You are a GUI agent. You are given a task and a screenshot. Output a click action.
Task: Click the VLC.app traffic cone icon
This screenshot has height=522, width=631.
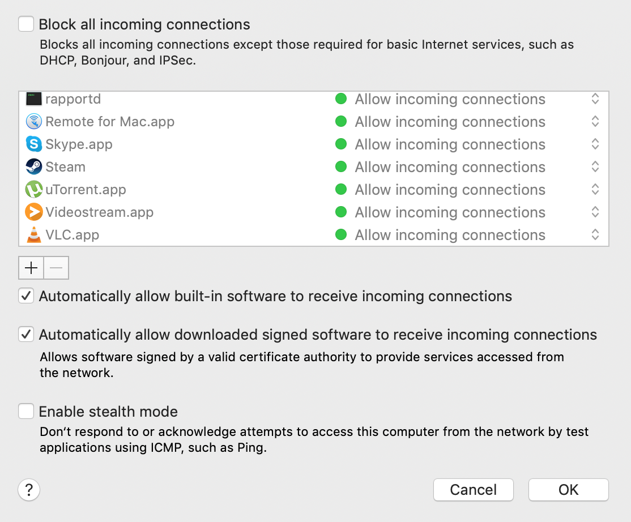point(34,234)
